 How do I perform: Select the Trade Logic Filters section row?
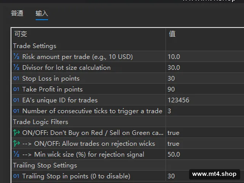pos(128,122)
